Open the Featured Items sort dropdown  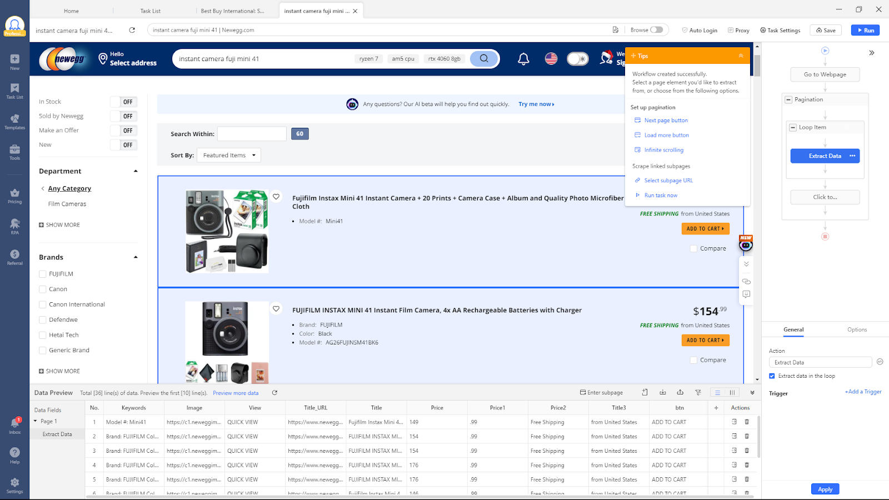[228, 155]
